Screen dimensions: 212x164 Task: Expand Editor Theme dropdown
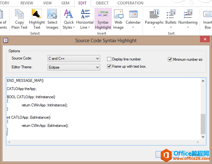(74, 67)
